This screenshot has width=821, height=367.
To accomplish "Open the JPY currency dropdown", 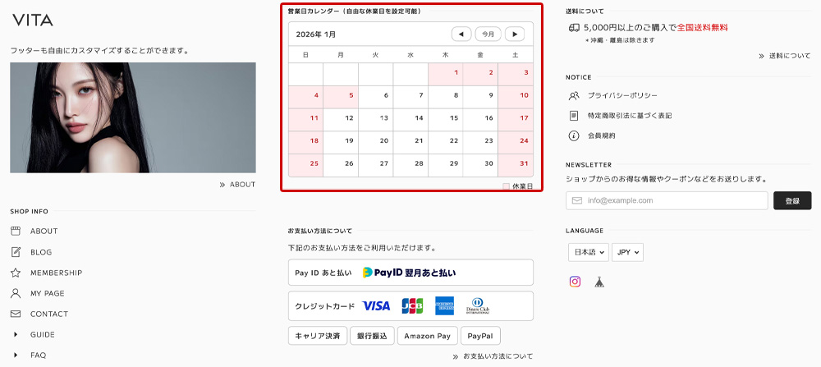I will pyautogui.click(x=627, y=252).
